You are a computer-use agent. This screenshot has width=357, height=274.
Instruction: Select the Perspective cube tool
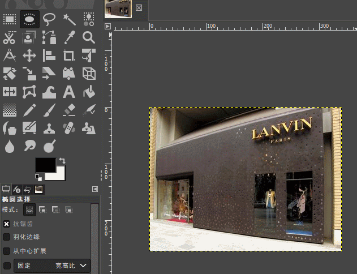pyautogui.click(x=89, y=74)
